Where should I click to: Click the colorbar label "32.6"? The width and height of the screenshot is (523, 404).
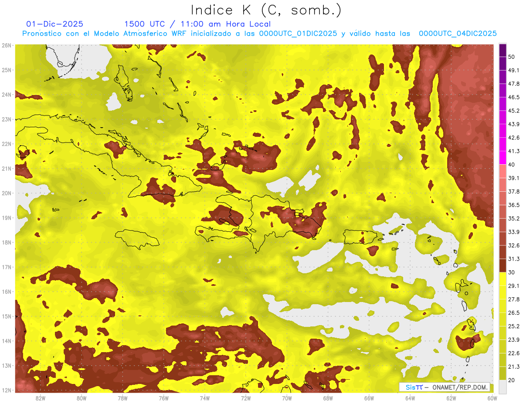[x=514, y=245]
